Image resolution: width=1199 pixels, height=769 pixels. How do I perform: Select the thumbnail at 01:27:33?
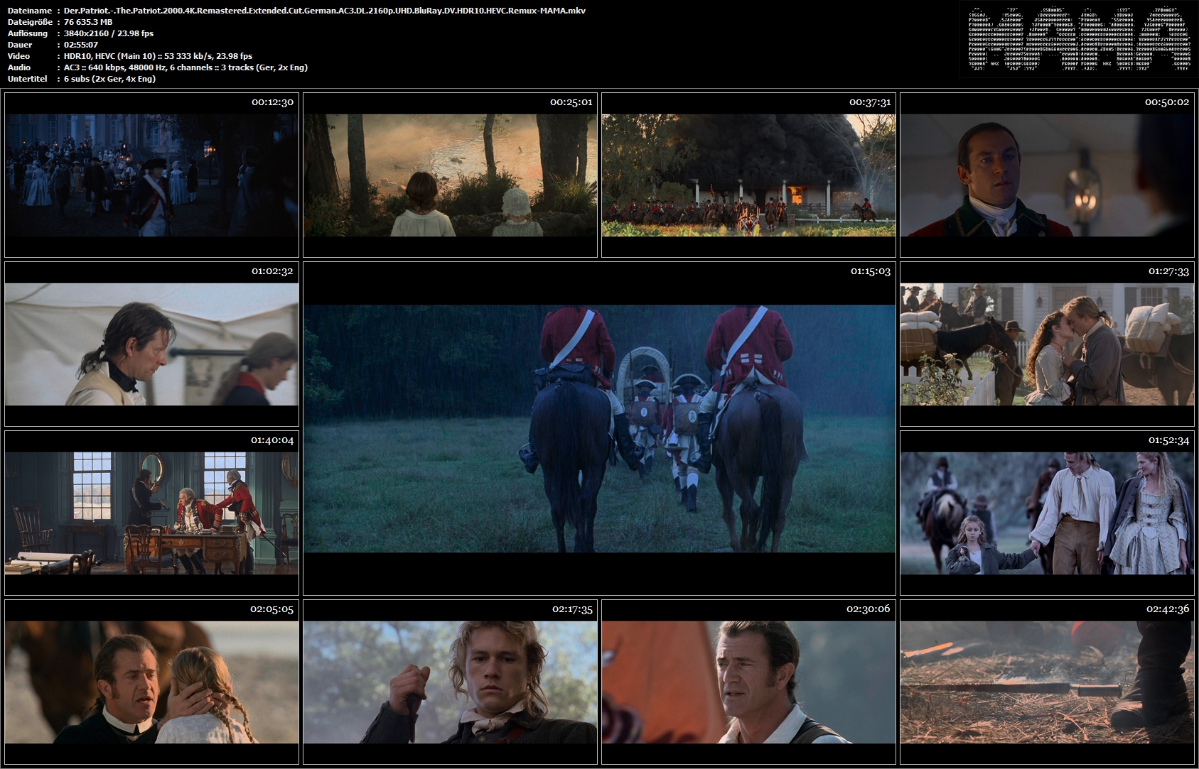(x=1047, y=344)
